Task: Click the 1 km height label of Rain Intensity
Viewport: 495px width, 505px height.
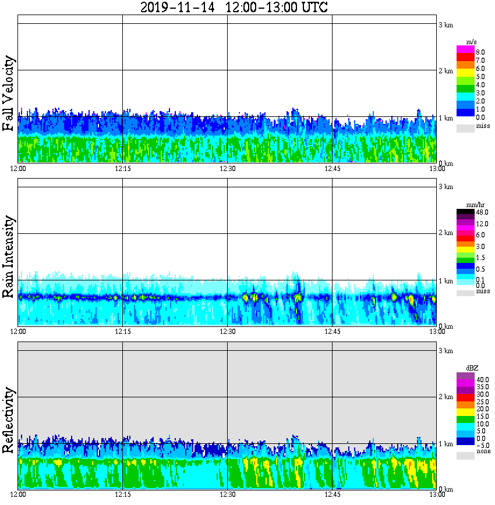Action: (446, 281)
